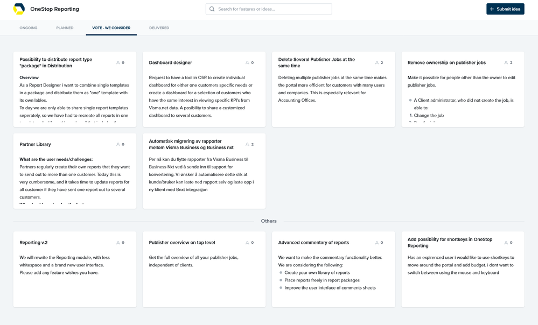Switch to the PLANNED tab
This screenshot has height=325, width=538.
(65, 27)
